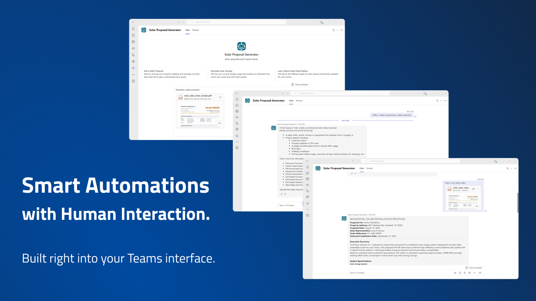Screen dimensions: 536x301
Task: Open sidebar more-apps ellipsis in top window
Action: pyautogui.click(x=133, y=74)
